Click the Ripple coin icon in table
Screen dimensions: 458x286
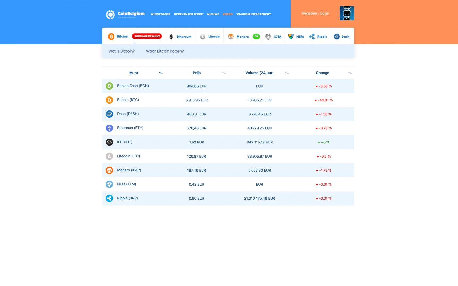pos(109,198)
